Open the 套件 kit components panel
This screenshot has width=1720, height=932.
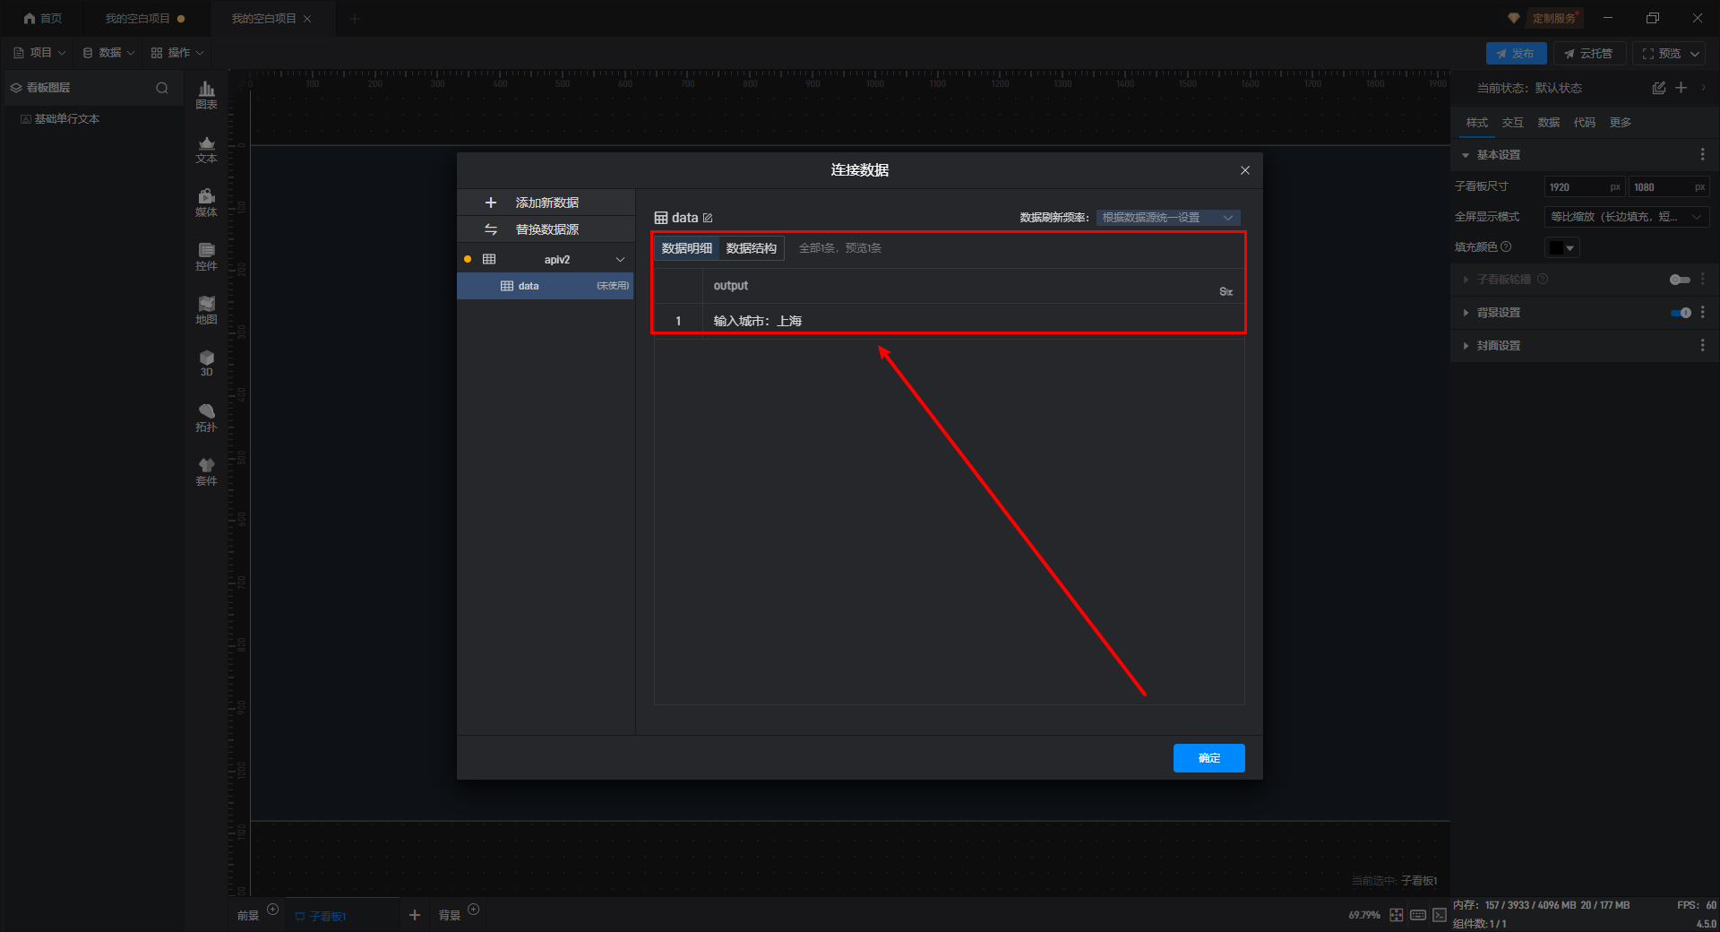pos(206,471)
